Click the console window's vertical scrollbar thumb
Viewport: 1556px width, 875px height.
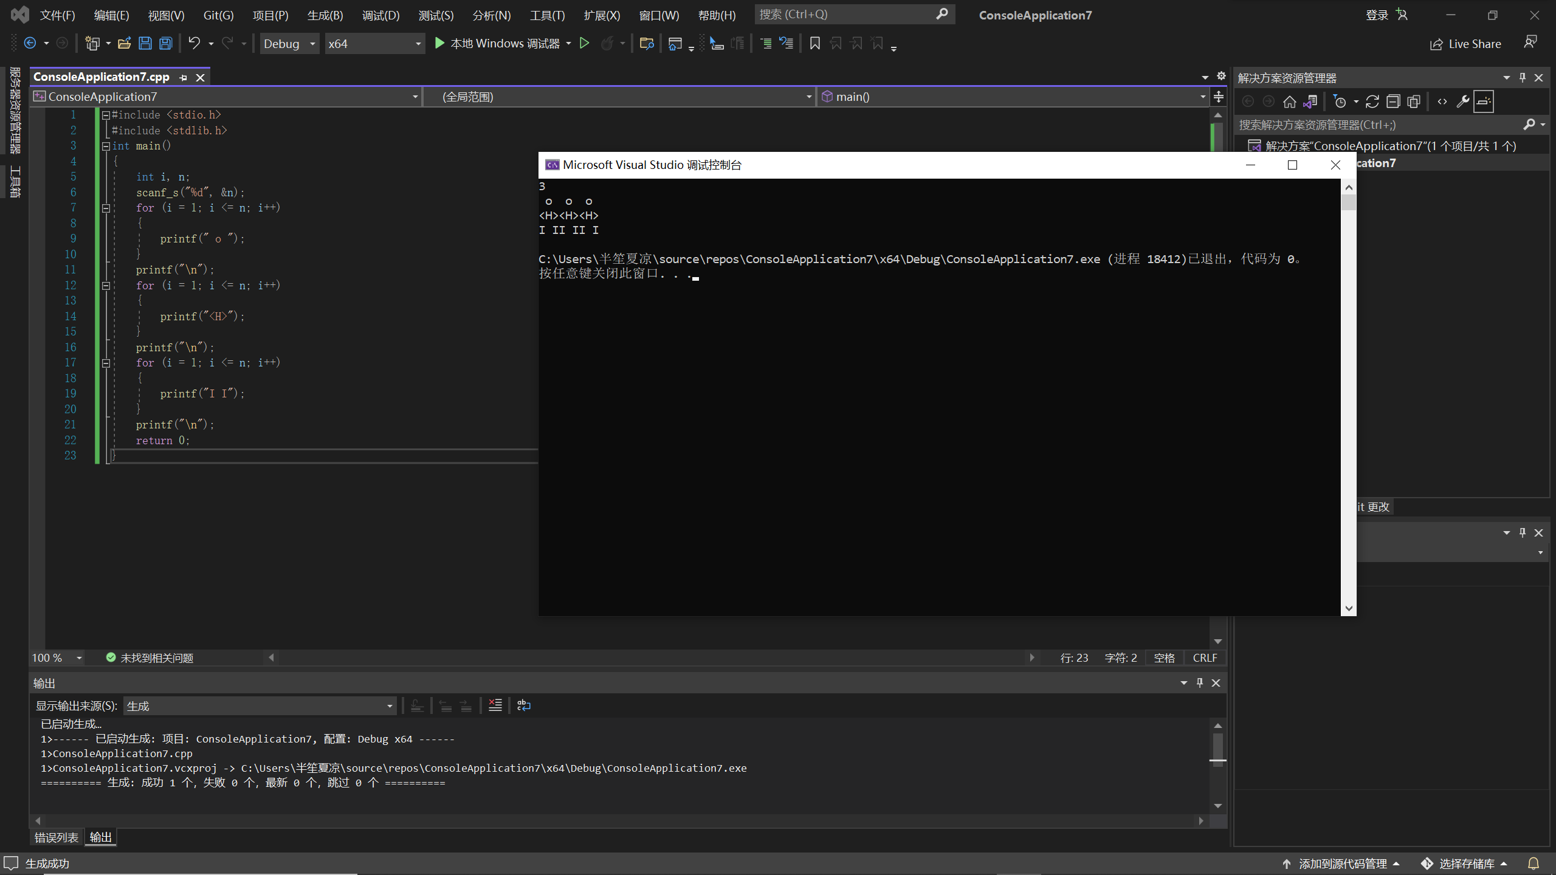[1348, 202]
